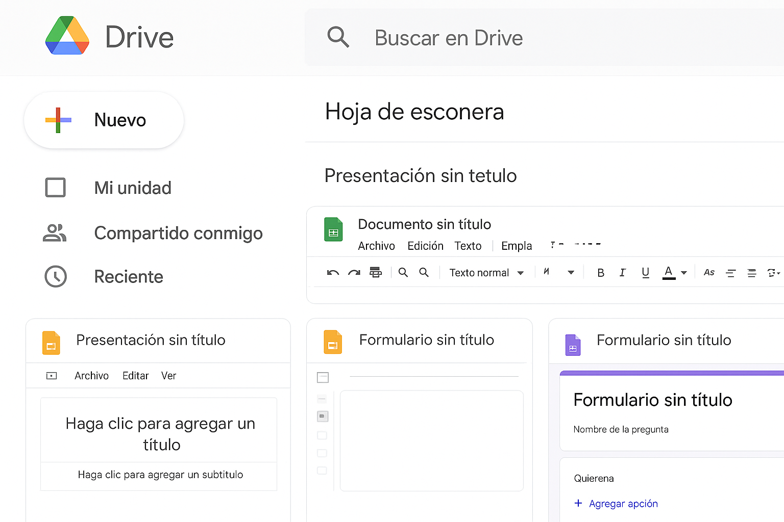Open the Editar menu in the presentation card
Viewport: 784px width, 522px height.
click(135, 376)
